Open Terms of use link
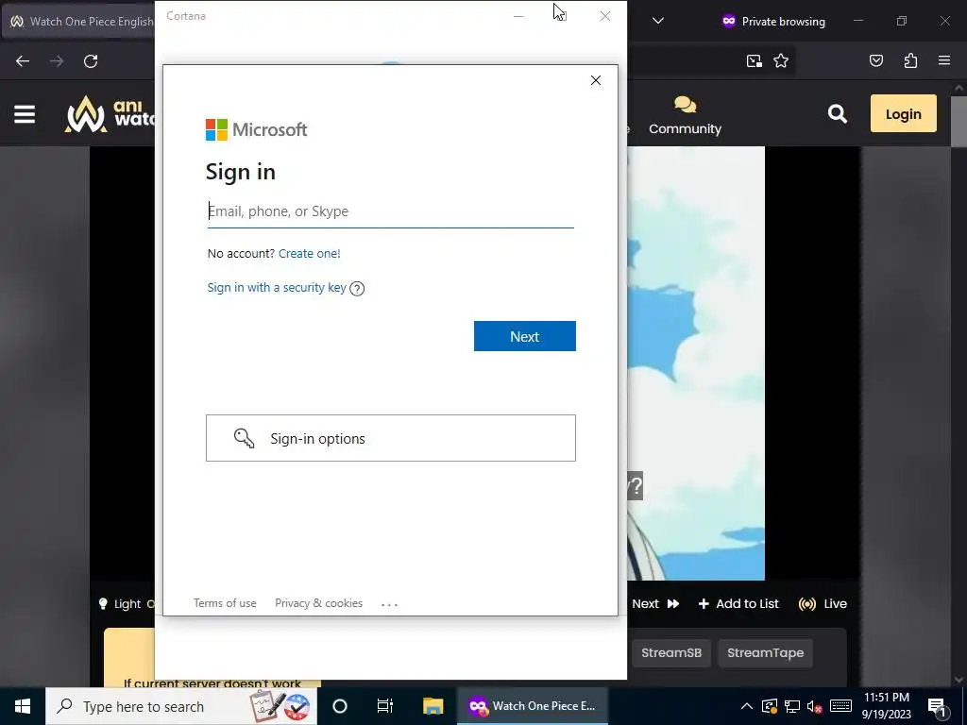 pyautogui.click(x=225, y=603)
